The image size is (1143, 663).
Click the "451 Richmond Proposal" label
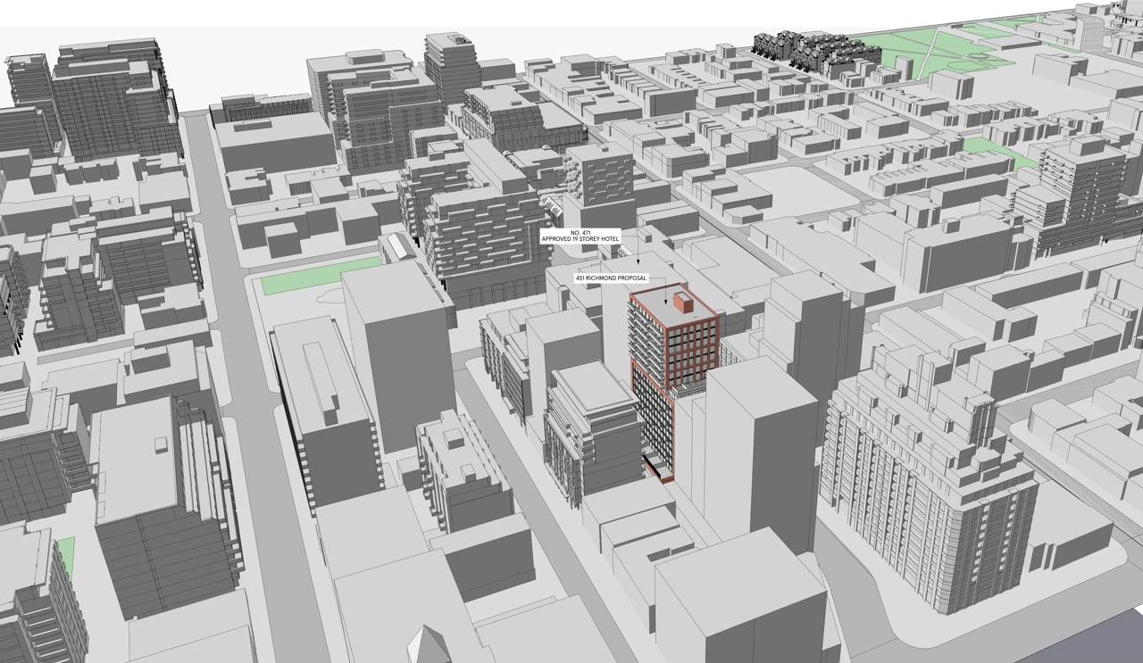pyautogui.click(x=611, y=278)
